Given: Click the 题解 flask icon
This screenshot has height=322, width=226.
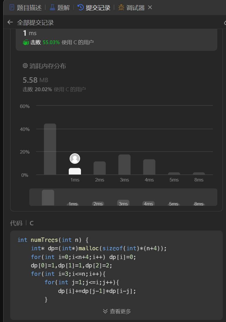Looking at the screenshot, I should (x=52, y=8).
